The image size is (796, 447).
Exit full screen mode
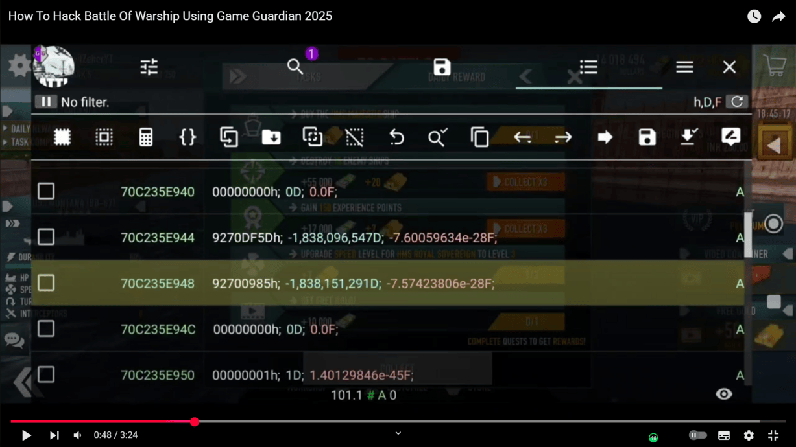pos(773,436)
